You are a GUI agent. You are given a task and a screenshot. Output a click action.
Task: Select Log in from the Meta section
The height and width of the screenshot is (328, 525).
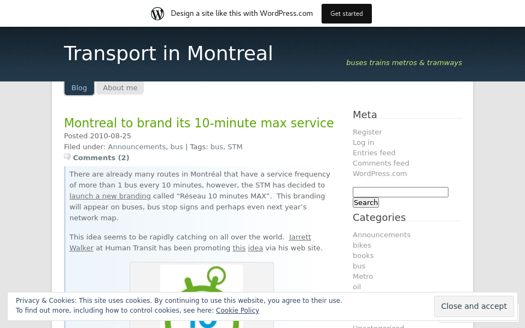[363, 142]
